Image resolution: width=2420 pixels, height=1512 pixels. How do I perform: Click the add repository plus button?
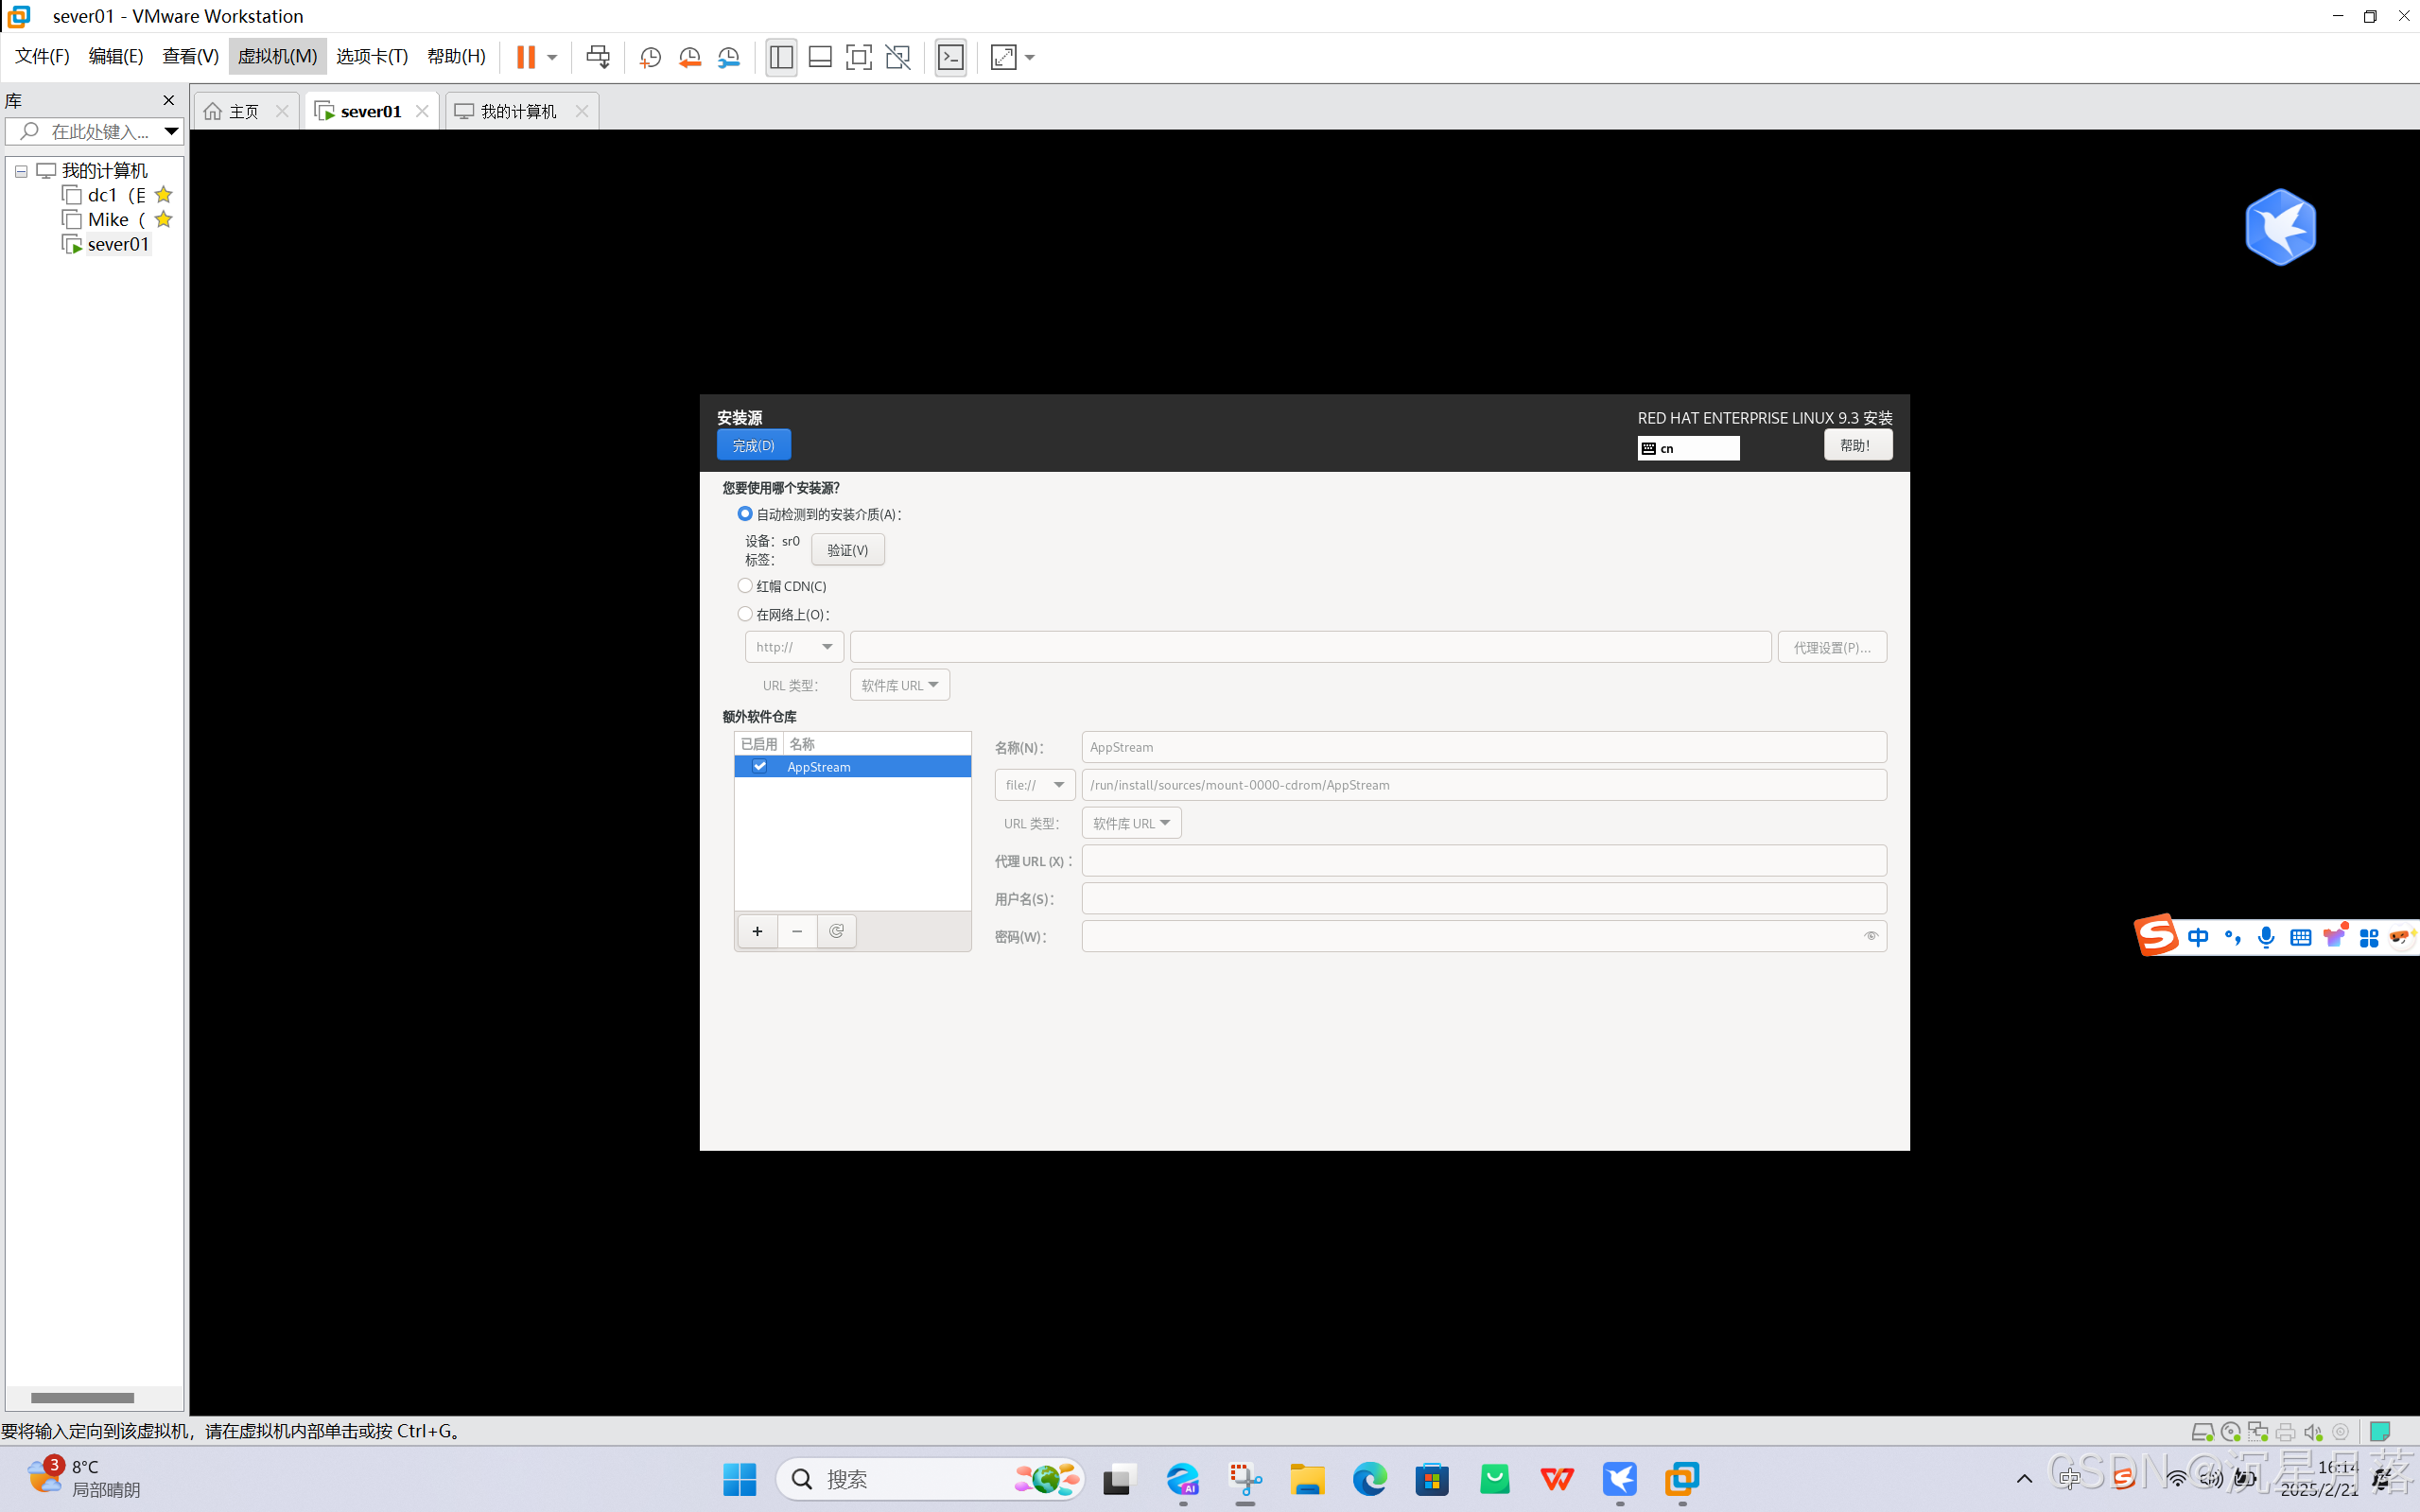click(x=757, y=931)
